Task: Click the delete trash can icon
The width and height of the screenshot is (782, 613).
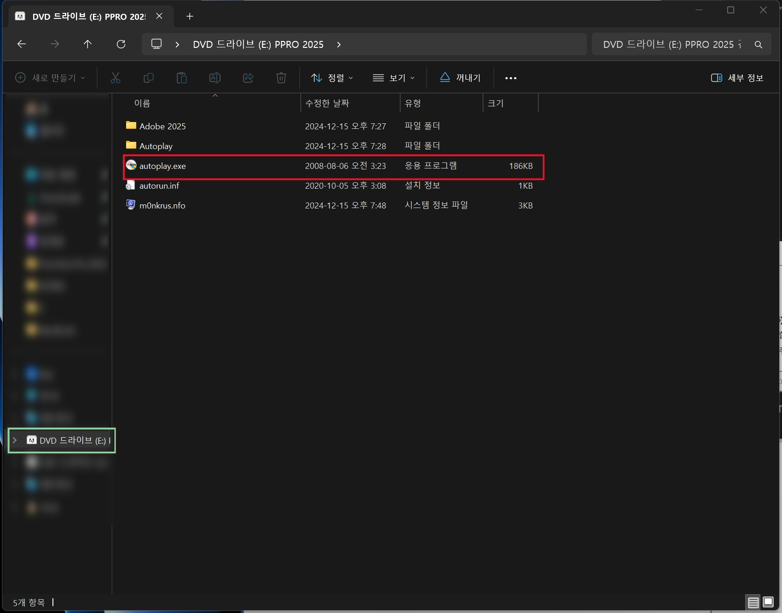Action: (281, 78)
